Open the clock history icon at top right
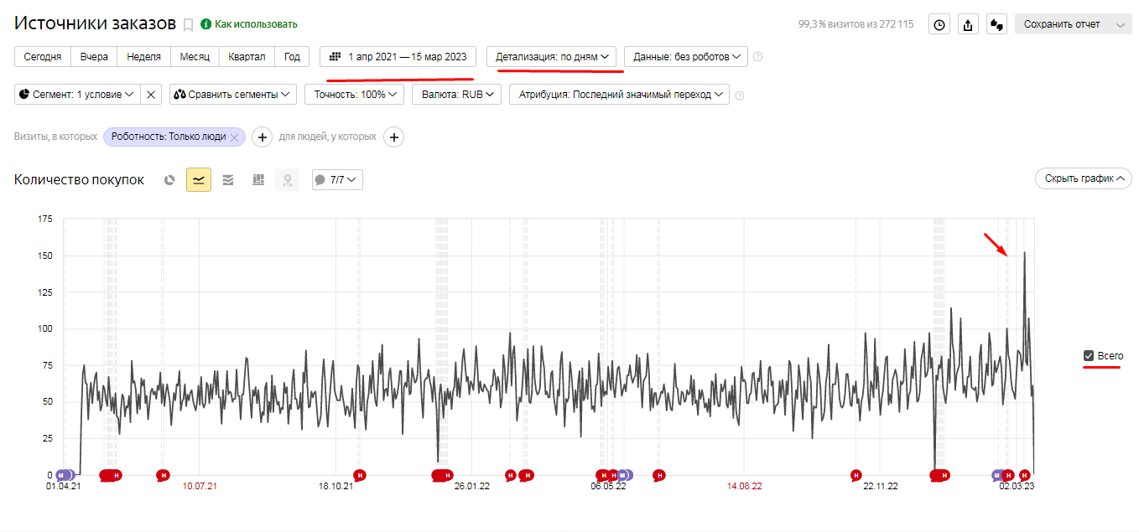The image size is (1139, 532). 939,24
